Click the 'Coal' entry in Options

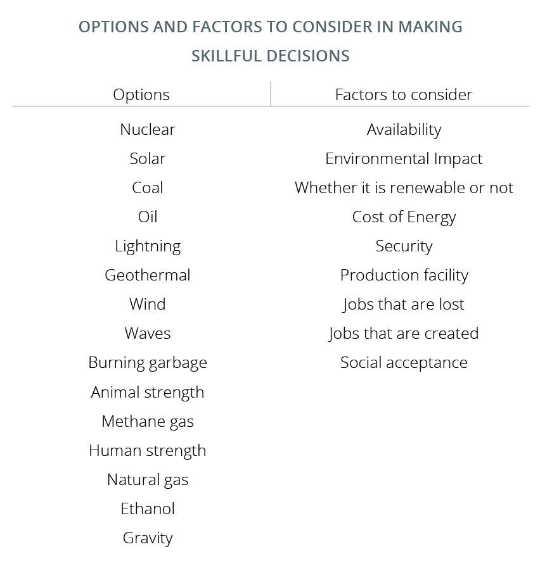click(148, 188)
